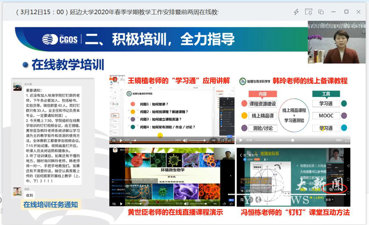Click the window title text about 延边大学2020
The width and height of the screenshot is (369, 225).
(x=118, y=11)
